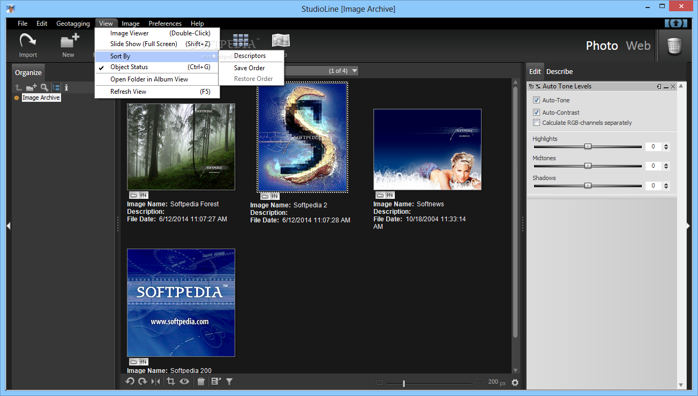Click the info icon in Organize panel
Viewport: 698px width, 396px height.
(66, 87)
